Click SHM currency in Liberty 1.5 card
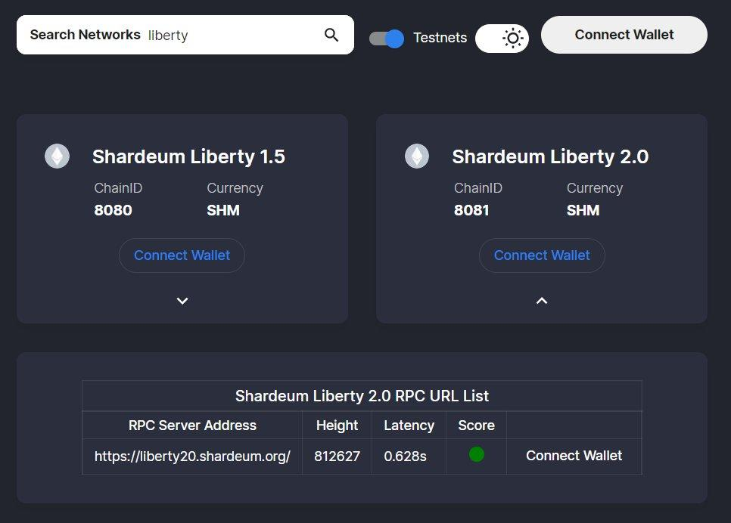The image size is (731, 523). point(223,210)
